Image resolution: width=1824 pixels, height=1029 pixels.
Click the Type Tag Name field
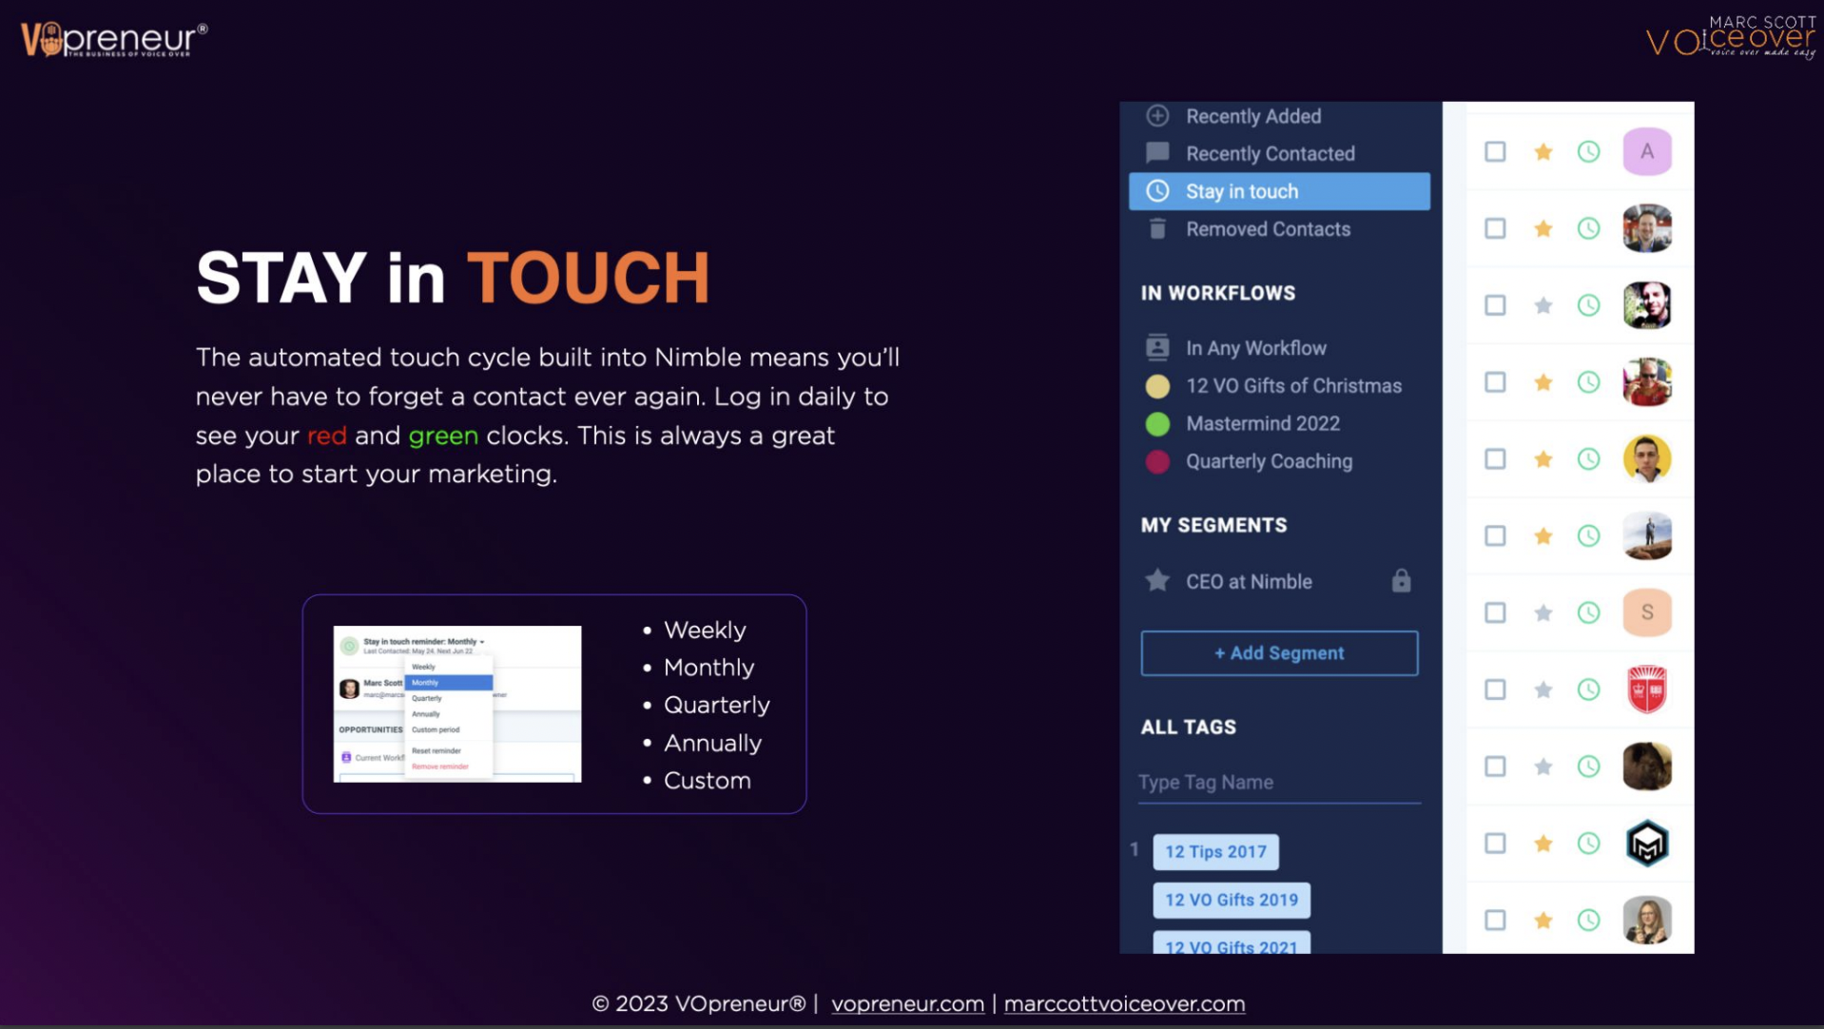pos(1278,783)
